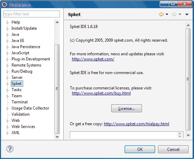194x159 pixels.
Task: Select Java Persistence category
Action: tap(26, 47)
